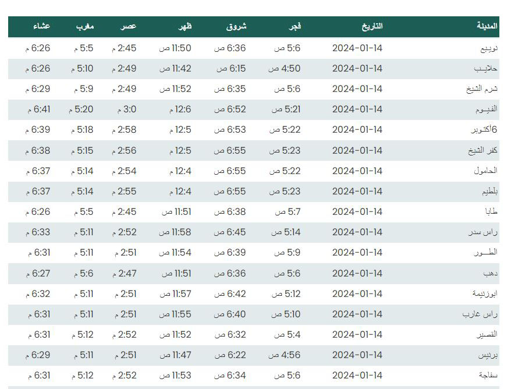Click the مغرب column header
Image resolution: width=511 pixels, height=389 pixels.
click(x=85, y=26)
